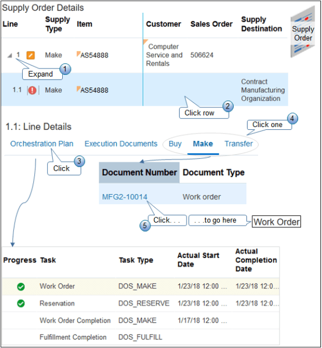Viewport: 322px width, 348px height.
Task: Select the Reservation task row
Action: point(141,303)
